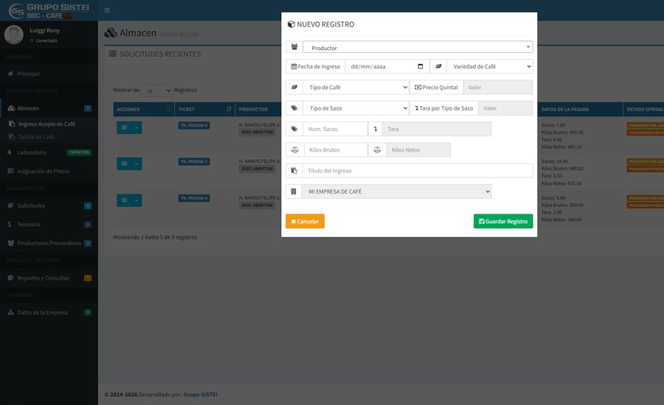Click Guardar Registro button

503,221
